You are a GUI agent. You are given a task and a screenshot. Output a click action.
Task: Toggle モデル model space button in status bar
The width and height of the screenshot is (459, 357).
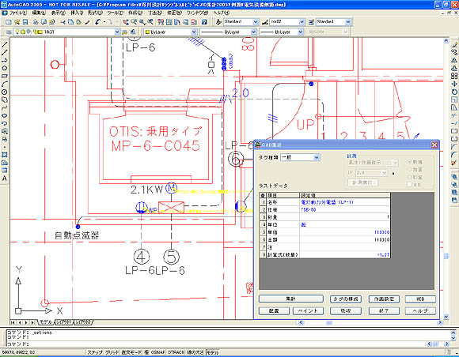tap(213, 352)
